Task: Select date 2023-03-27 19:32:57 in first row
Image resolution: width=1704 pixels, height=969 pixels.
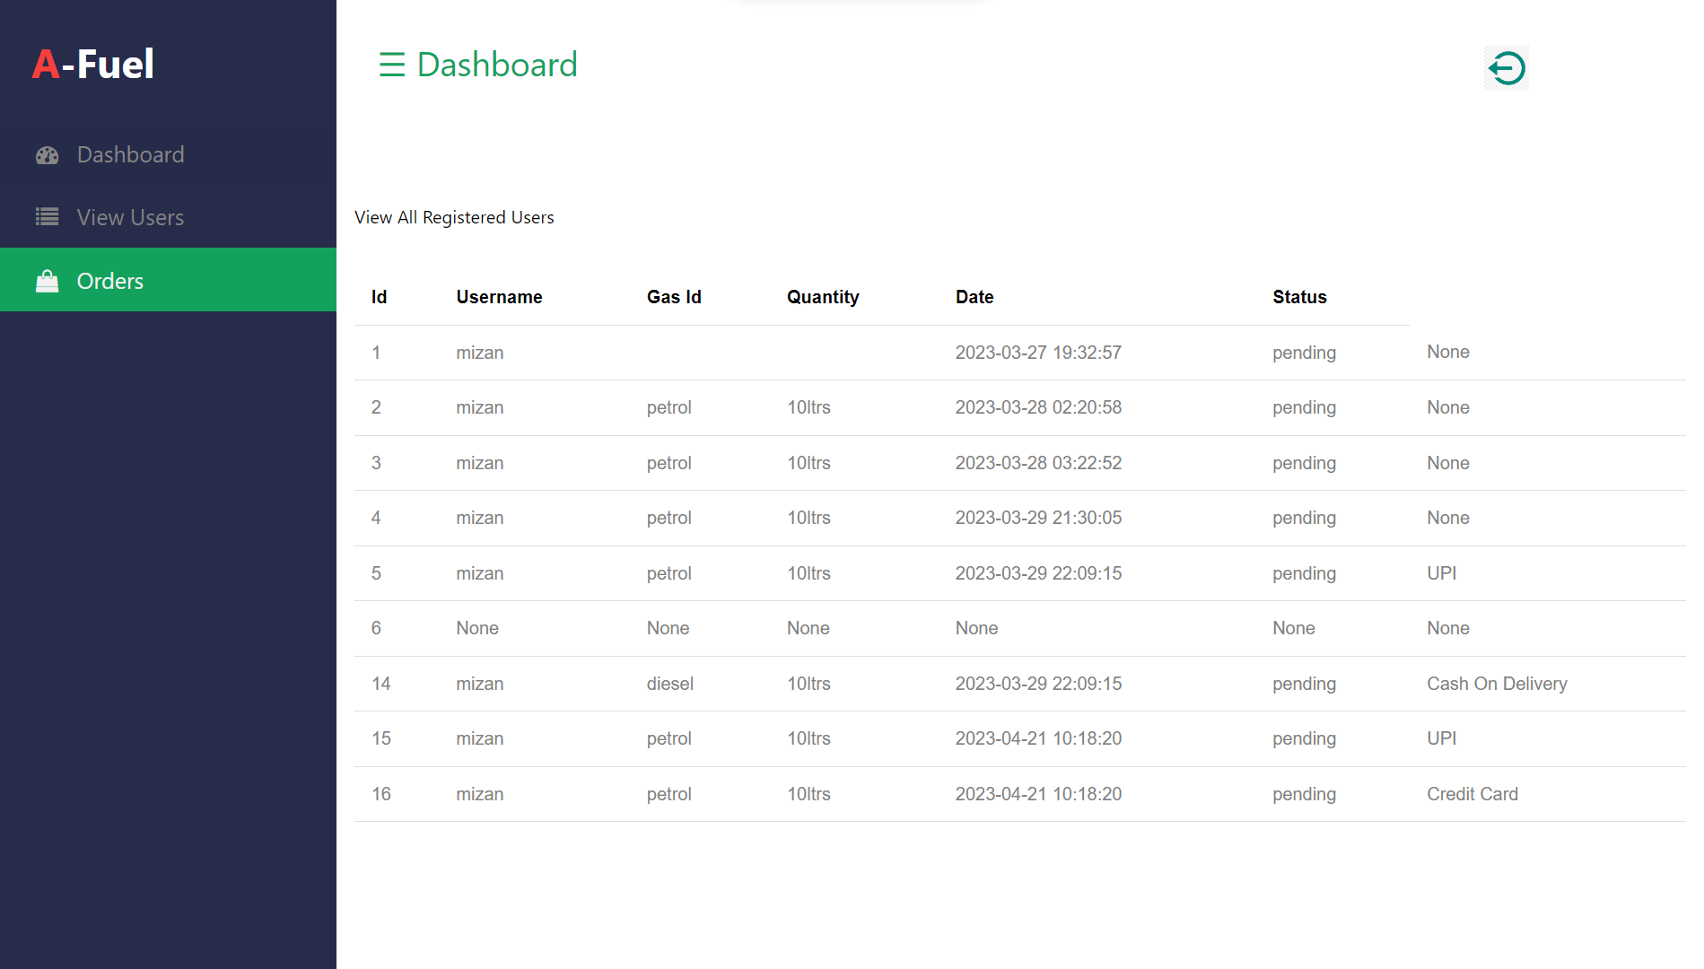Action: (x=1038, y=353)
